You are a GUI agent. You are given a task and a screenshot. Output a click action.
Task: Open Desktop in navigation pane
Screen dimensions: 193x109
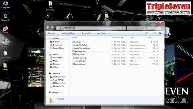(x=56, y=42)
